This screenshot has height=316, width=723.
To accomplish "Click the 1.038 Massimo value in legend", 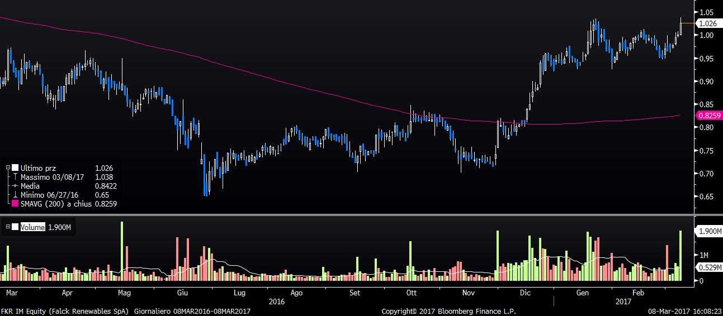I will 104,177.
